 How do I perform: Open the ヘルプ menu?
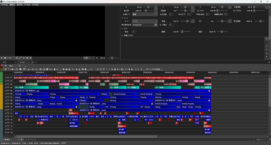click(35, 5)
